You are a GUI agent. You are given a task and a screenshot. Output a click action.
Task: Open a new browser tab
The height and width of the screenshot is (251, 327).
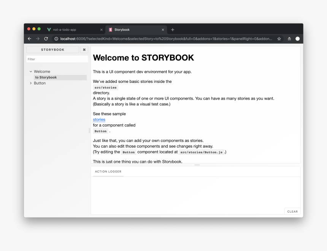173,30
